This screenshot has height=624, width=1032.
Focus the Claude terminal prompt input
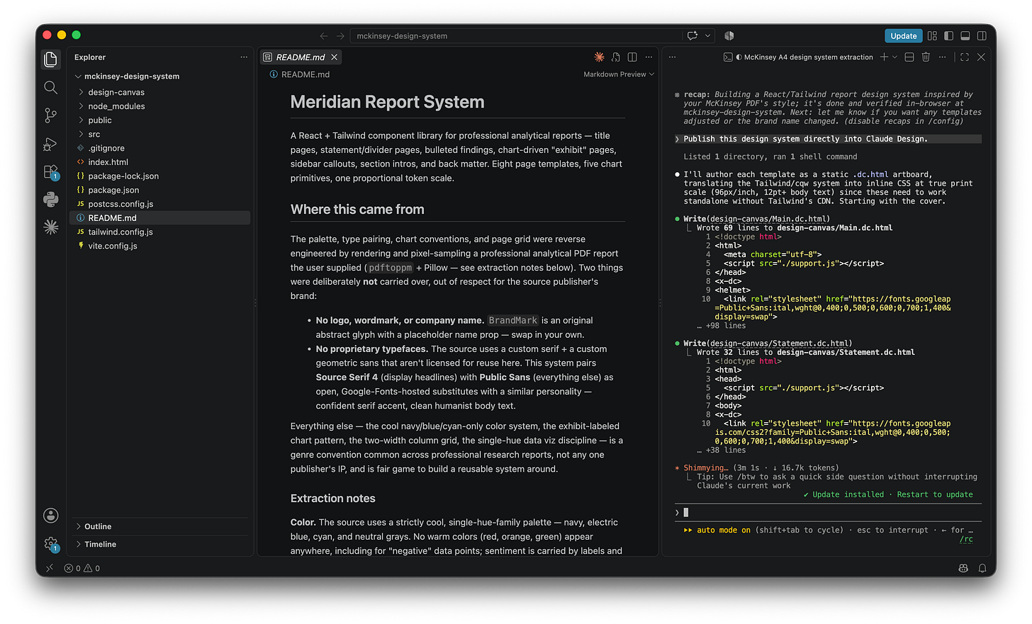(828, 512)
